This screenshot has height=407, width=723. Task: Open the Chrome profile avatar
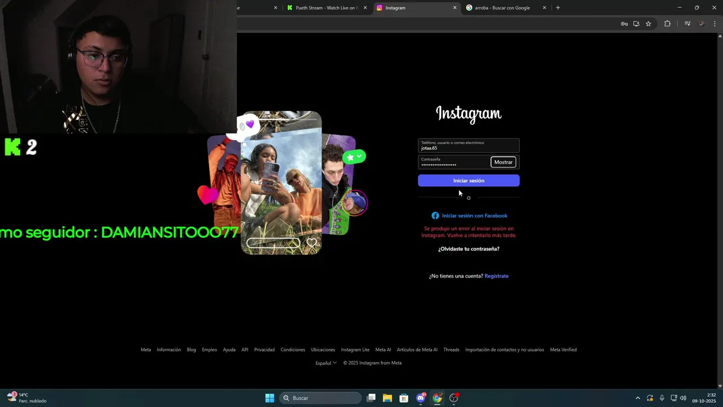[702, 24]
